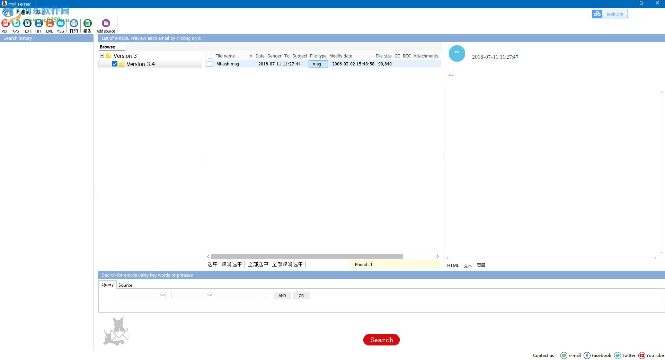Focus the query keyword text field
Image resolution: width=665 pixels, height=360 pixels.
click(x=241, y=295)
